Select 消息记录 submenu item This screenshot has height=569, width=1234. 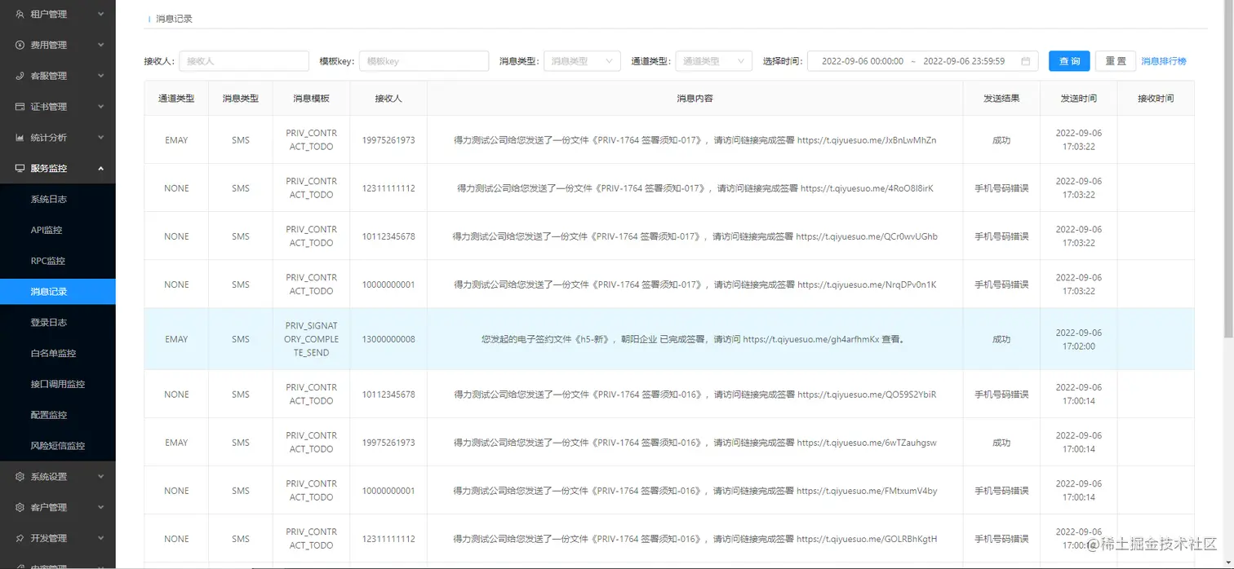pyautogui.click(x=58, y=292)
